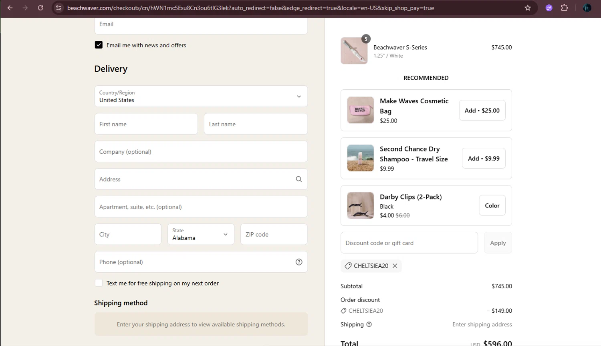The width and height of the screenshot is (601, 346).
Task: Open the State dropdown showing Alabama
Action: click(x=201, y=234)
